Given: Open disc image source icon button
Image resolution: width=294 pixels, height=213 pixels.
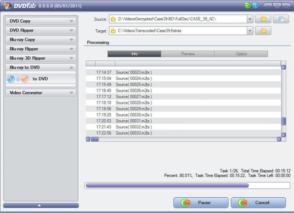Looking at the screenshot, I should point(281,19).
